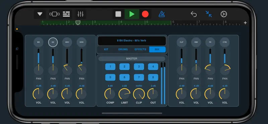
Task: Toggle master pad 2
Action: point(124,67)
